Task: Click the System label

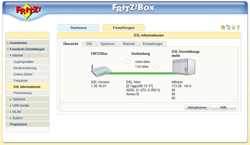Action: point(17,118)
